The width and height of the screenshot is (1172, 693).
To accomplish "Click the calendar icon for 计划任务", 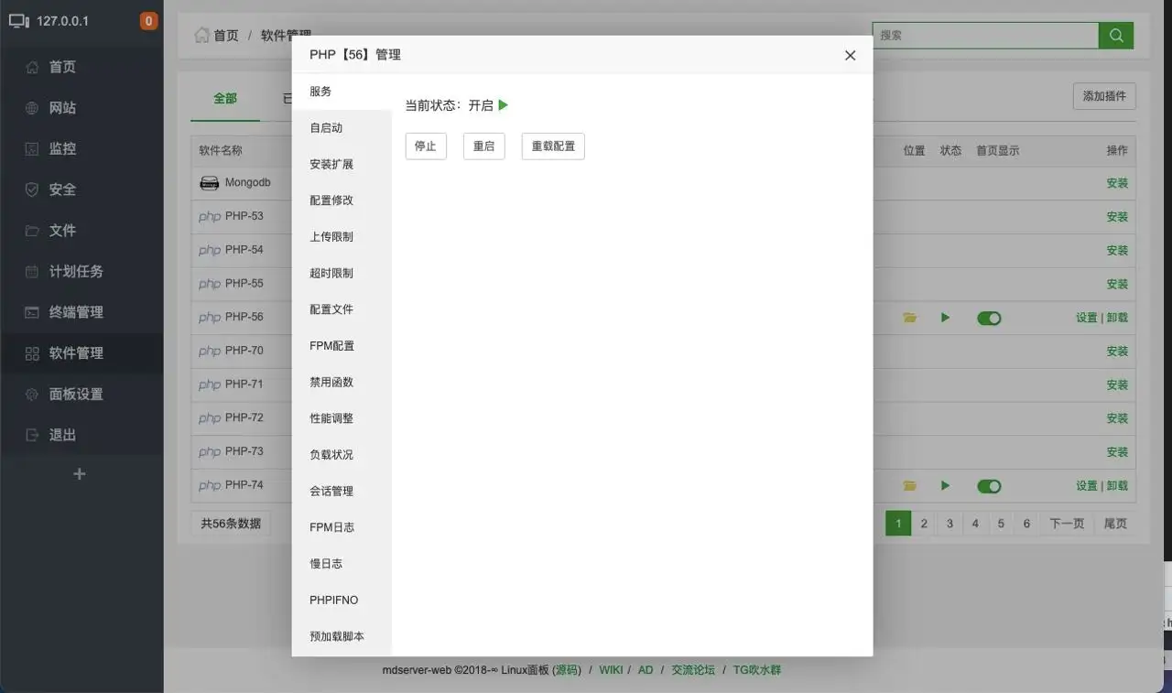I will click(x=32, y=271).
